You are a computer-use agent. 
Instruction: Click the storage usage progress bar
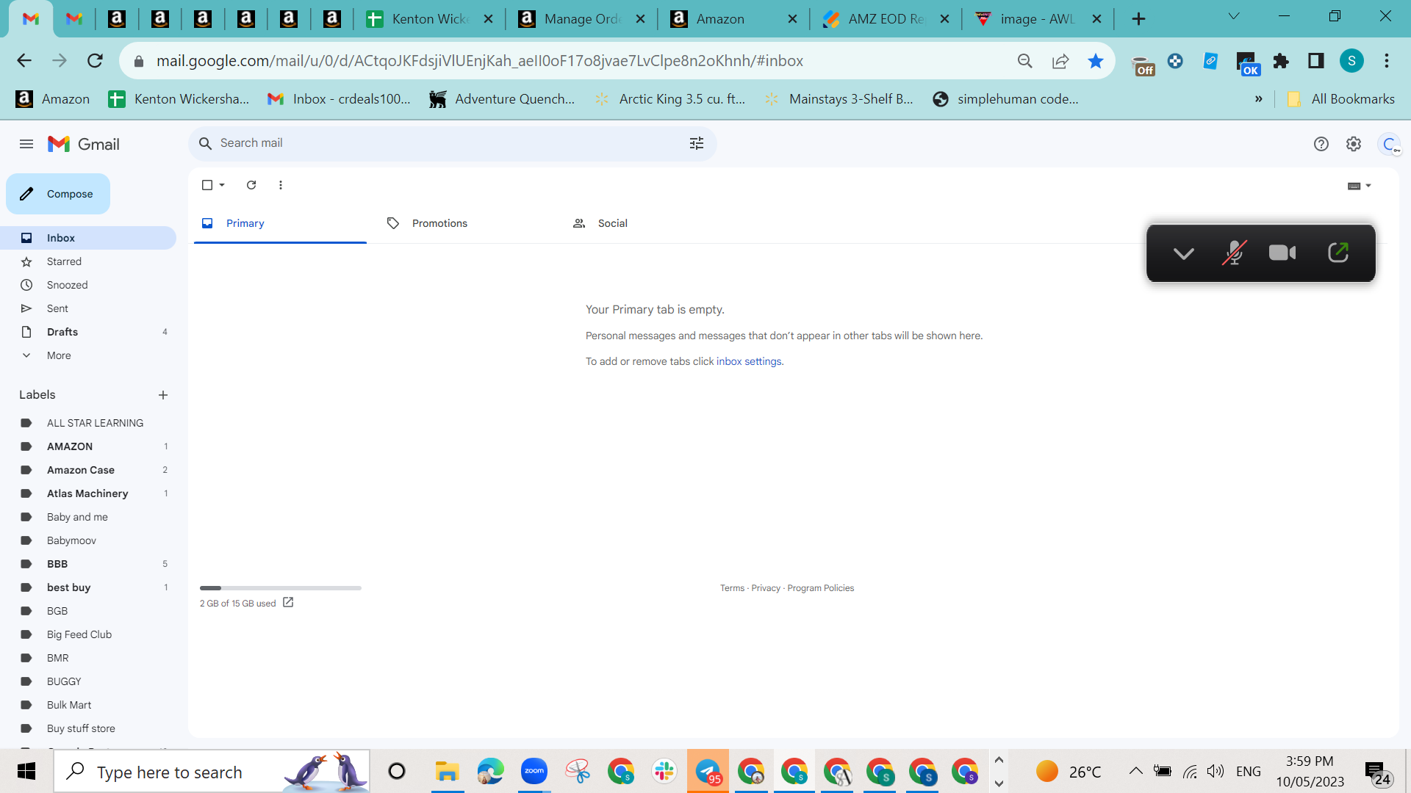281,588
